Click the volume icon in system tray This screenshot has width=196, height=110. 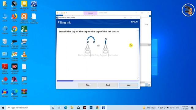[x=174, y=108]
